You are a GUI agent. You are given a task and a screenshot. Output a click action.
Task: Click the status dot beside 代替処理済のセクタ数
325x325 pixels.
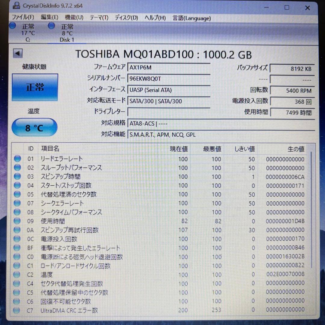coord(17,194)
